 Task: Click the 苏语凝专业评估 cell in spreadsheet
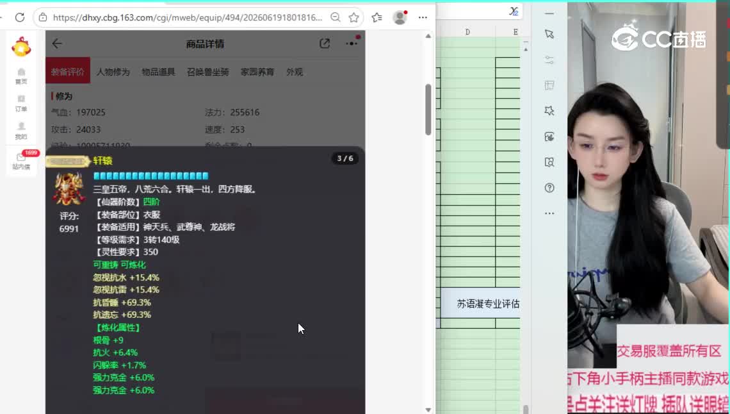tap(480, 304)
